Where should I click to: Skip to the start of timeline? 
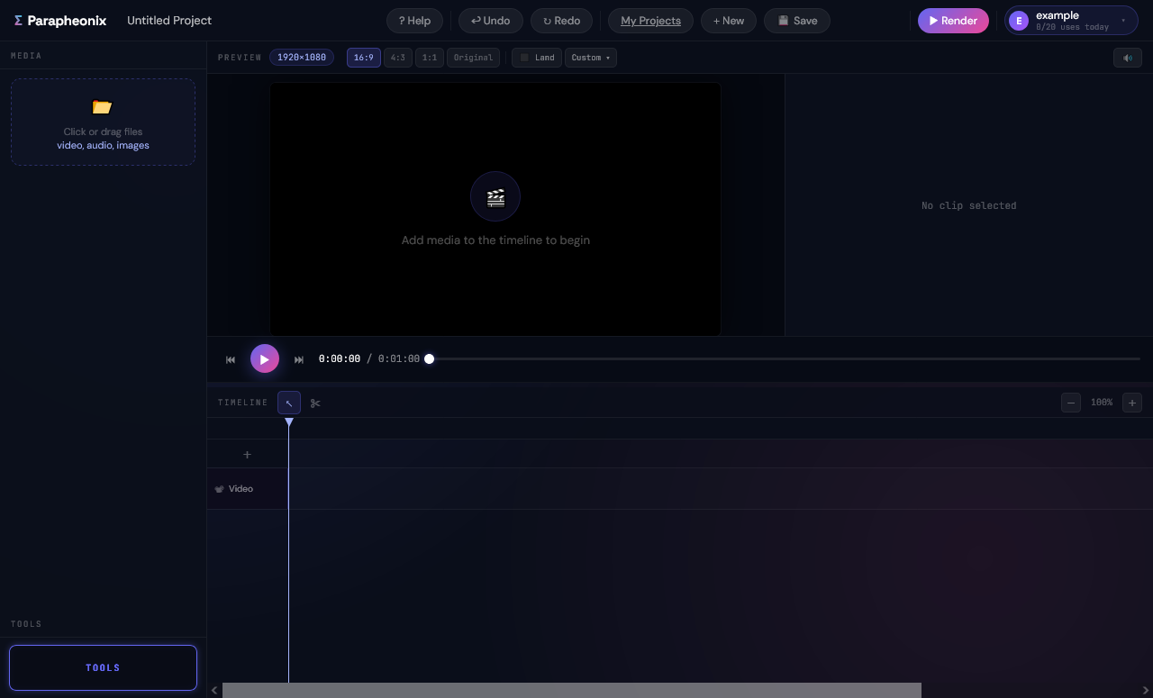click(x=231, y=359)
